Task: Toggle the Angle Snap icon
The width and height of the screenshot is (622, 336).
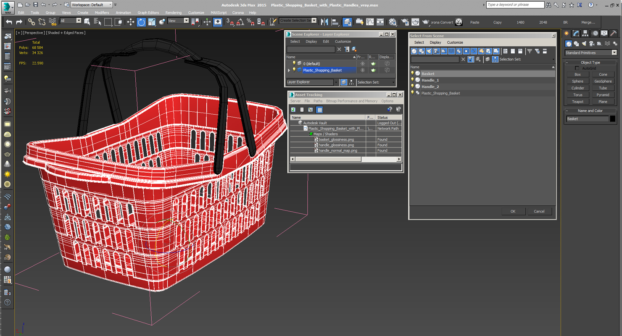Action: (x=240, y=22)
